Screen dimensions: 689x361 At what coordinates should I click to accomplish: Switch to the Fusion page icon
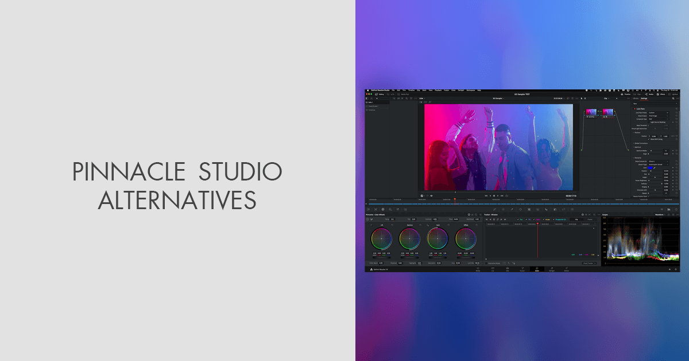(x=522, y=269)
